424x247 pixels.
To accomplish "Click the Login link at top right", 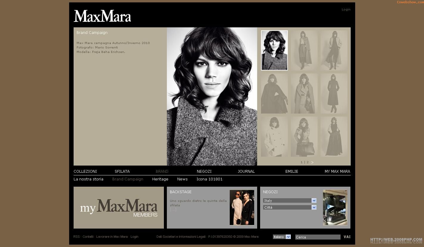I will point(346,10).
